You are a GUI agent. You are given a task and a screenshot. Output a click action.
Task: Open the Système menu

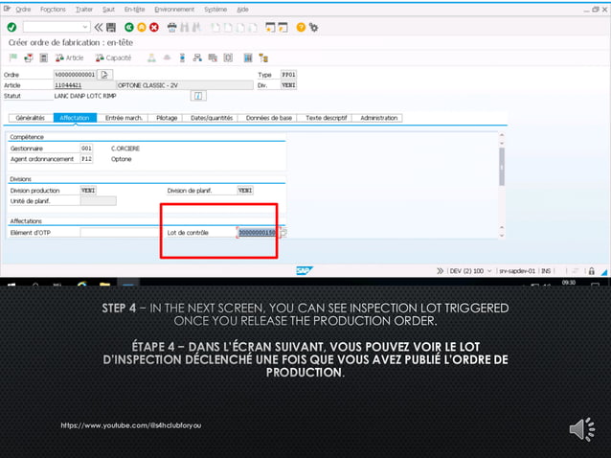click(x=215, y=10)
